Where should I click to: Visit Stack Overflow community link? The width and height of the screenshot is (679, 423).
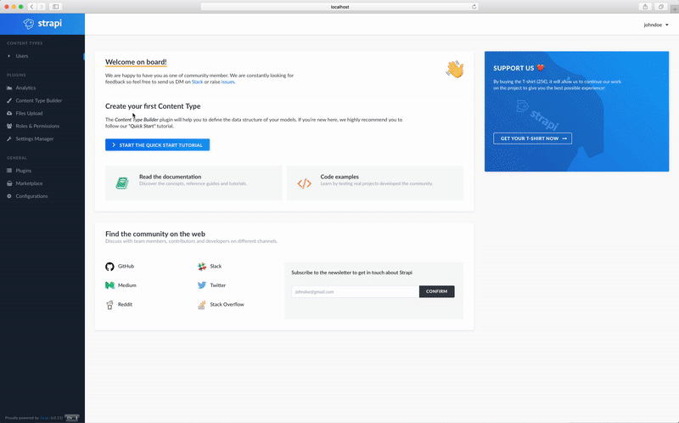click(227, 304)
